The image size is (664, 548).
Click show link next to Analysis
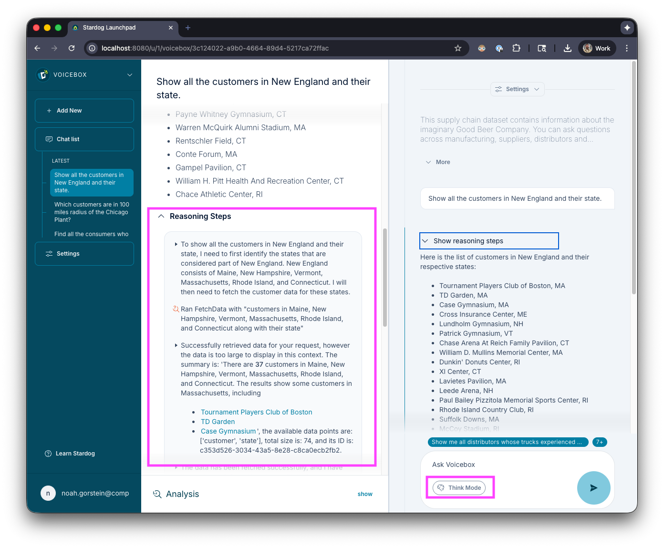coord(365,494)
